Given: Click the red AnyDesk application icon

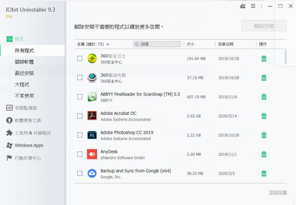Looking at the screenshot, I should point(92,154).
